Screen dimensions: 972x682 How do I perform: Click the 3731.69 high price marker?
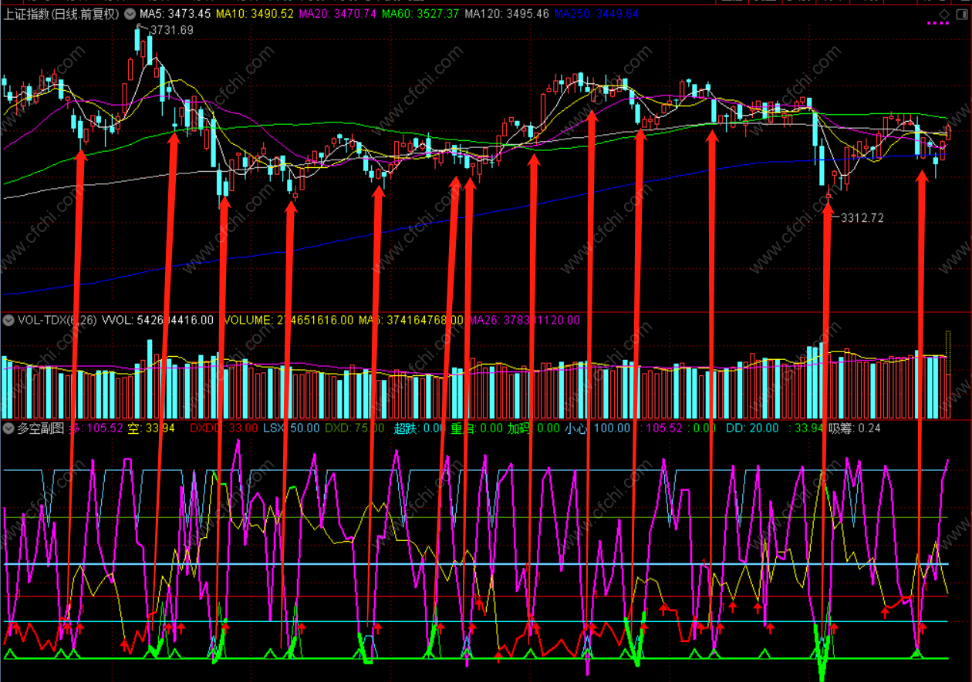click(171, 30)
